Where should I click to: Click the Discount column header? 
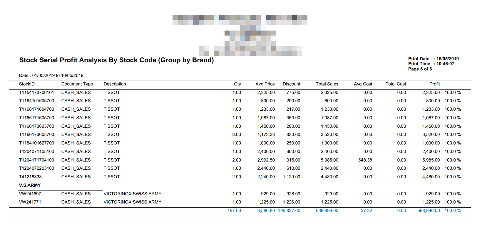pyautogui.click(x=292, y=84)
